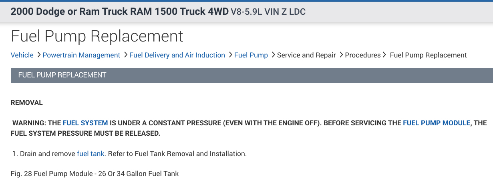Open the FUEL PUMP MODULE warning link
Viewport: 493px width, 178px height.
click(x=436, y=123)
